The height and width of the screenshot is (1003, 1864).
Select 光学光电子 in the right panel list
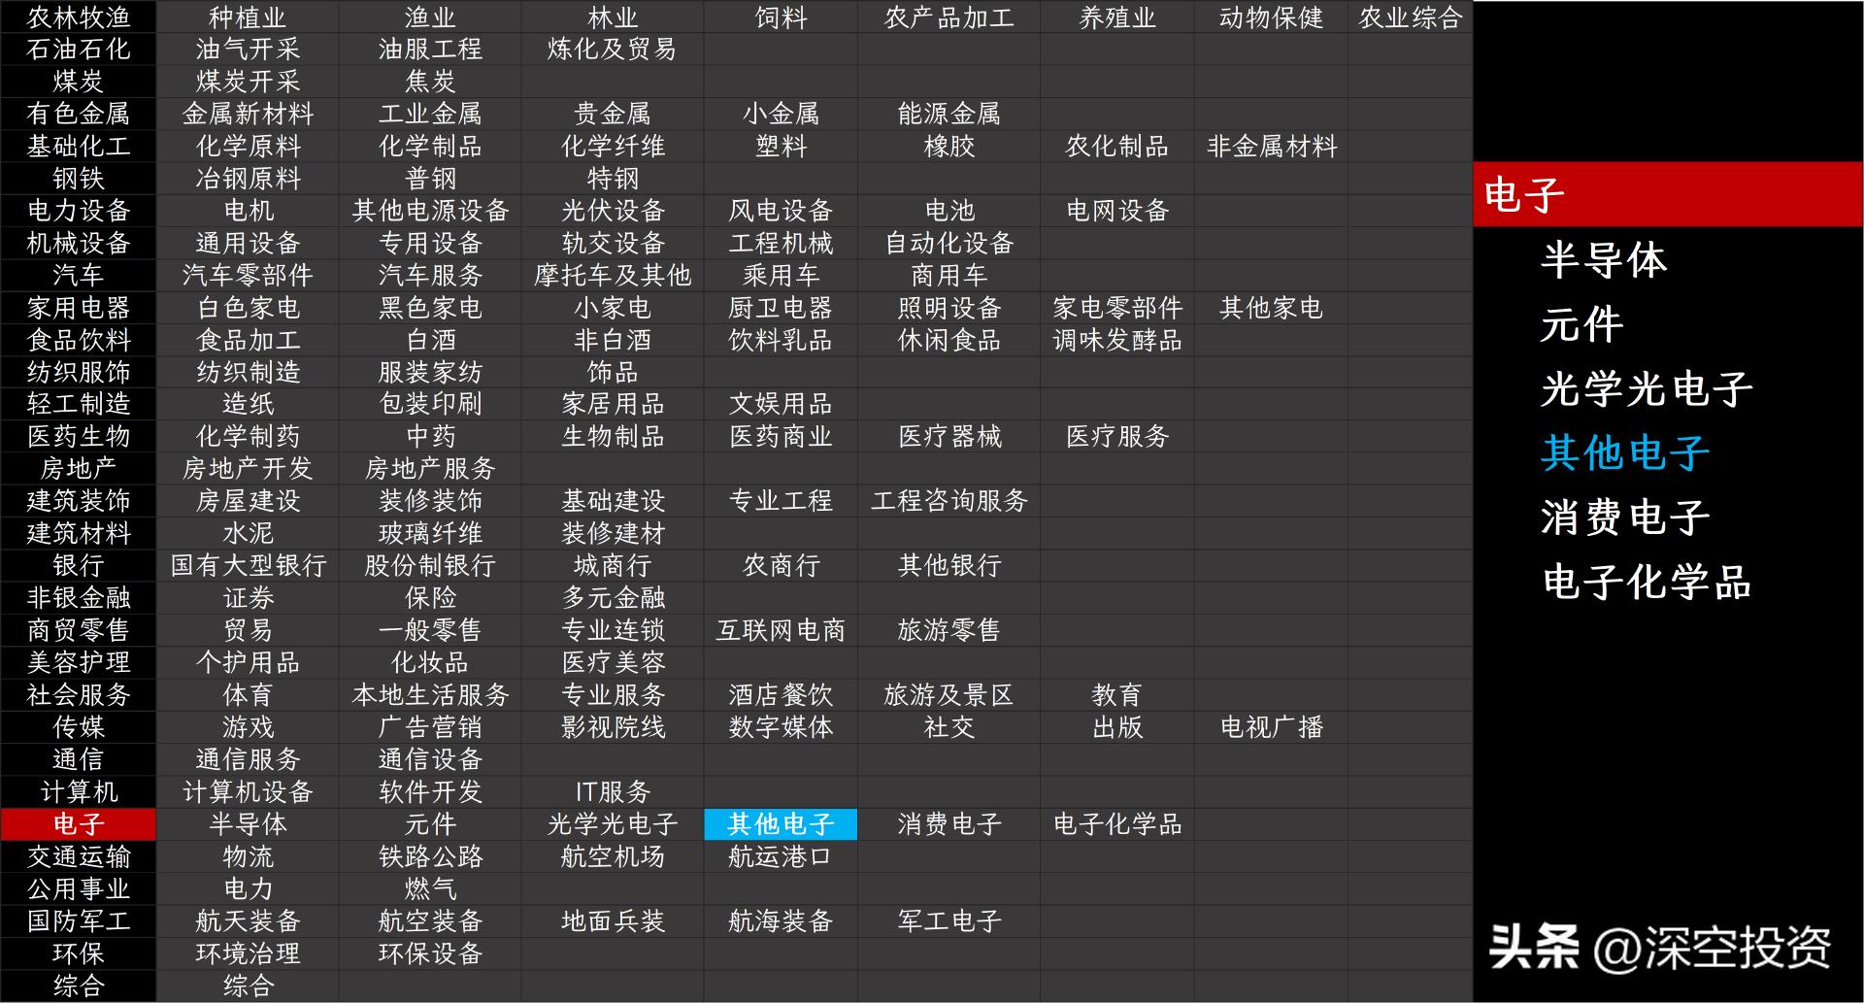coord(1647,389)
